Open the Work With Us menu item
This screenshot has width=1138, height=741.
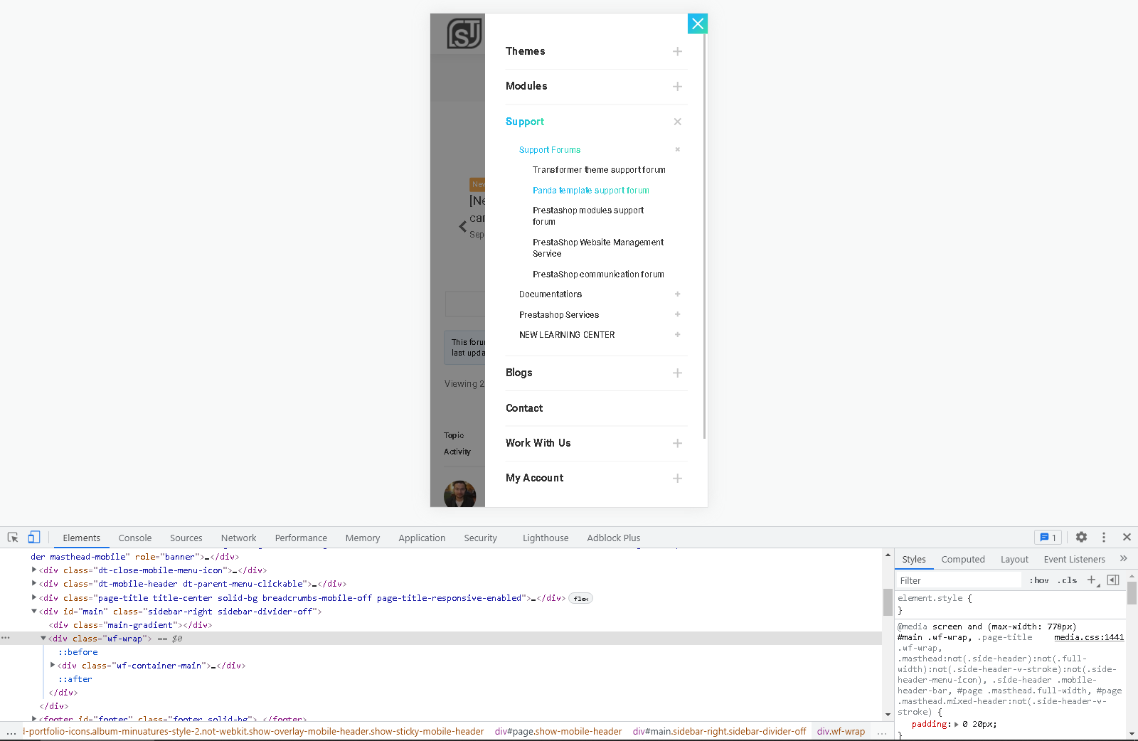click(x=538, y=443)
